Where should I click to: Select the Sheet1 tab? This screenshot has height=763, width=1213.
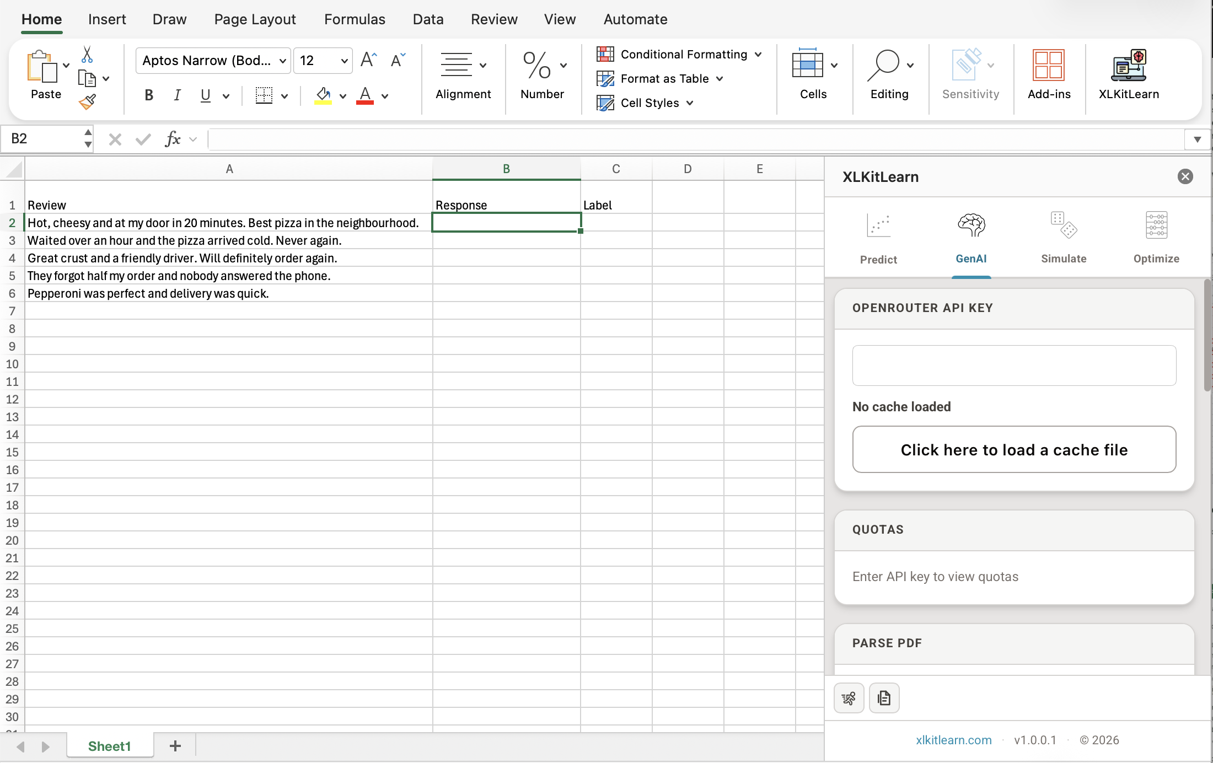(x=109, y=746)
